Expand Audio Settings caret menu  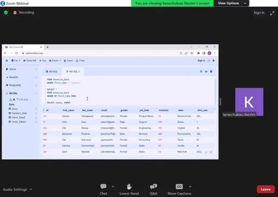(31, 189)
